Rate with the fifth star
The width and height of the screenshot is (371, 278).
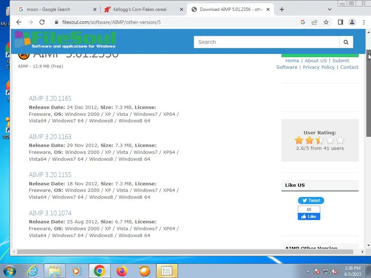[340, 140]
